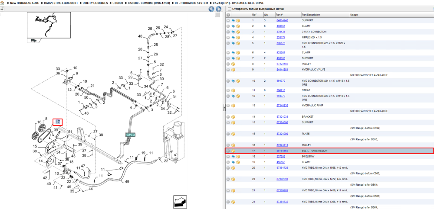Click the box icon for BELT, TRANSMISSION
Image resolution: width=434 pixels, height=209 pixels.
pyautogui.click(x=233, y=151)
